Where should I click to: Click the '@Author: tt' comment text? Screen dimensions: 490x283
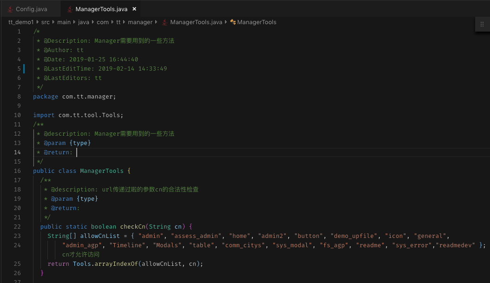pos(63,50)
